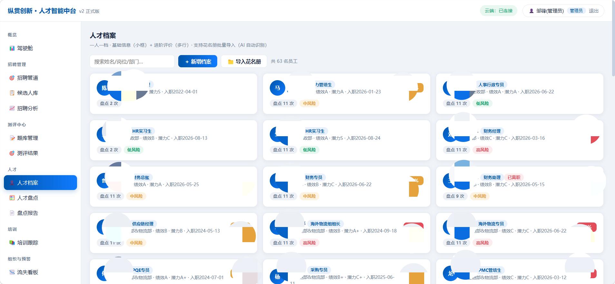
Task: Click the 入职2024-07-01 card details line
Action: coord(177,278)
